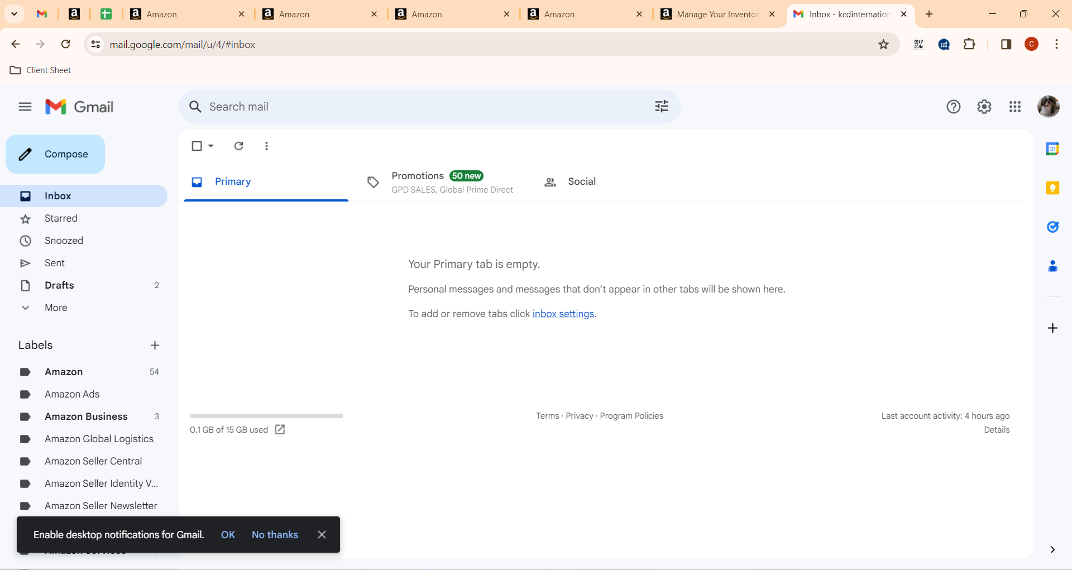1072x570 pixels.
Task: Open Chrome three-dot menu
Action: click(x=1056, y=44)
